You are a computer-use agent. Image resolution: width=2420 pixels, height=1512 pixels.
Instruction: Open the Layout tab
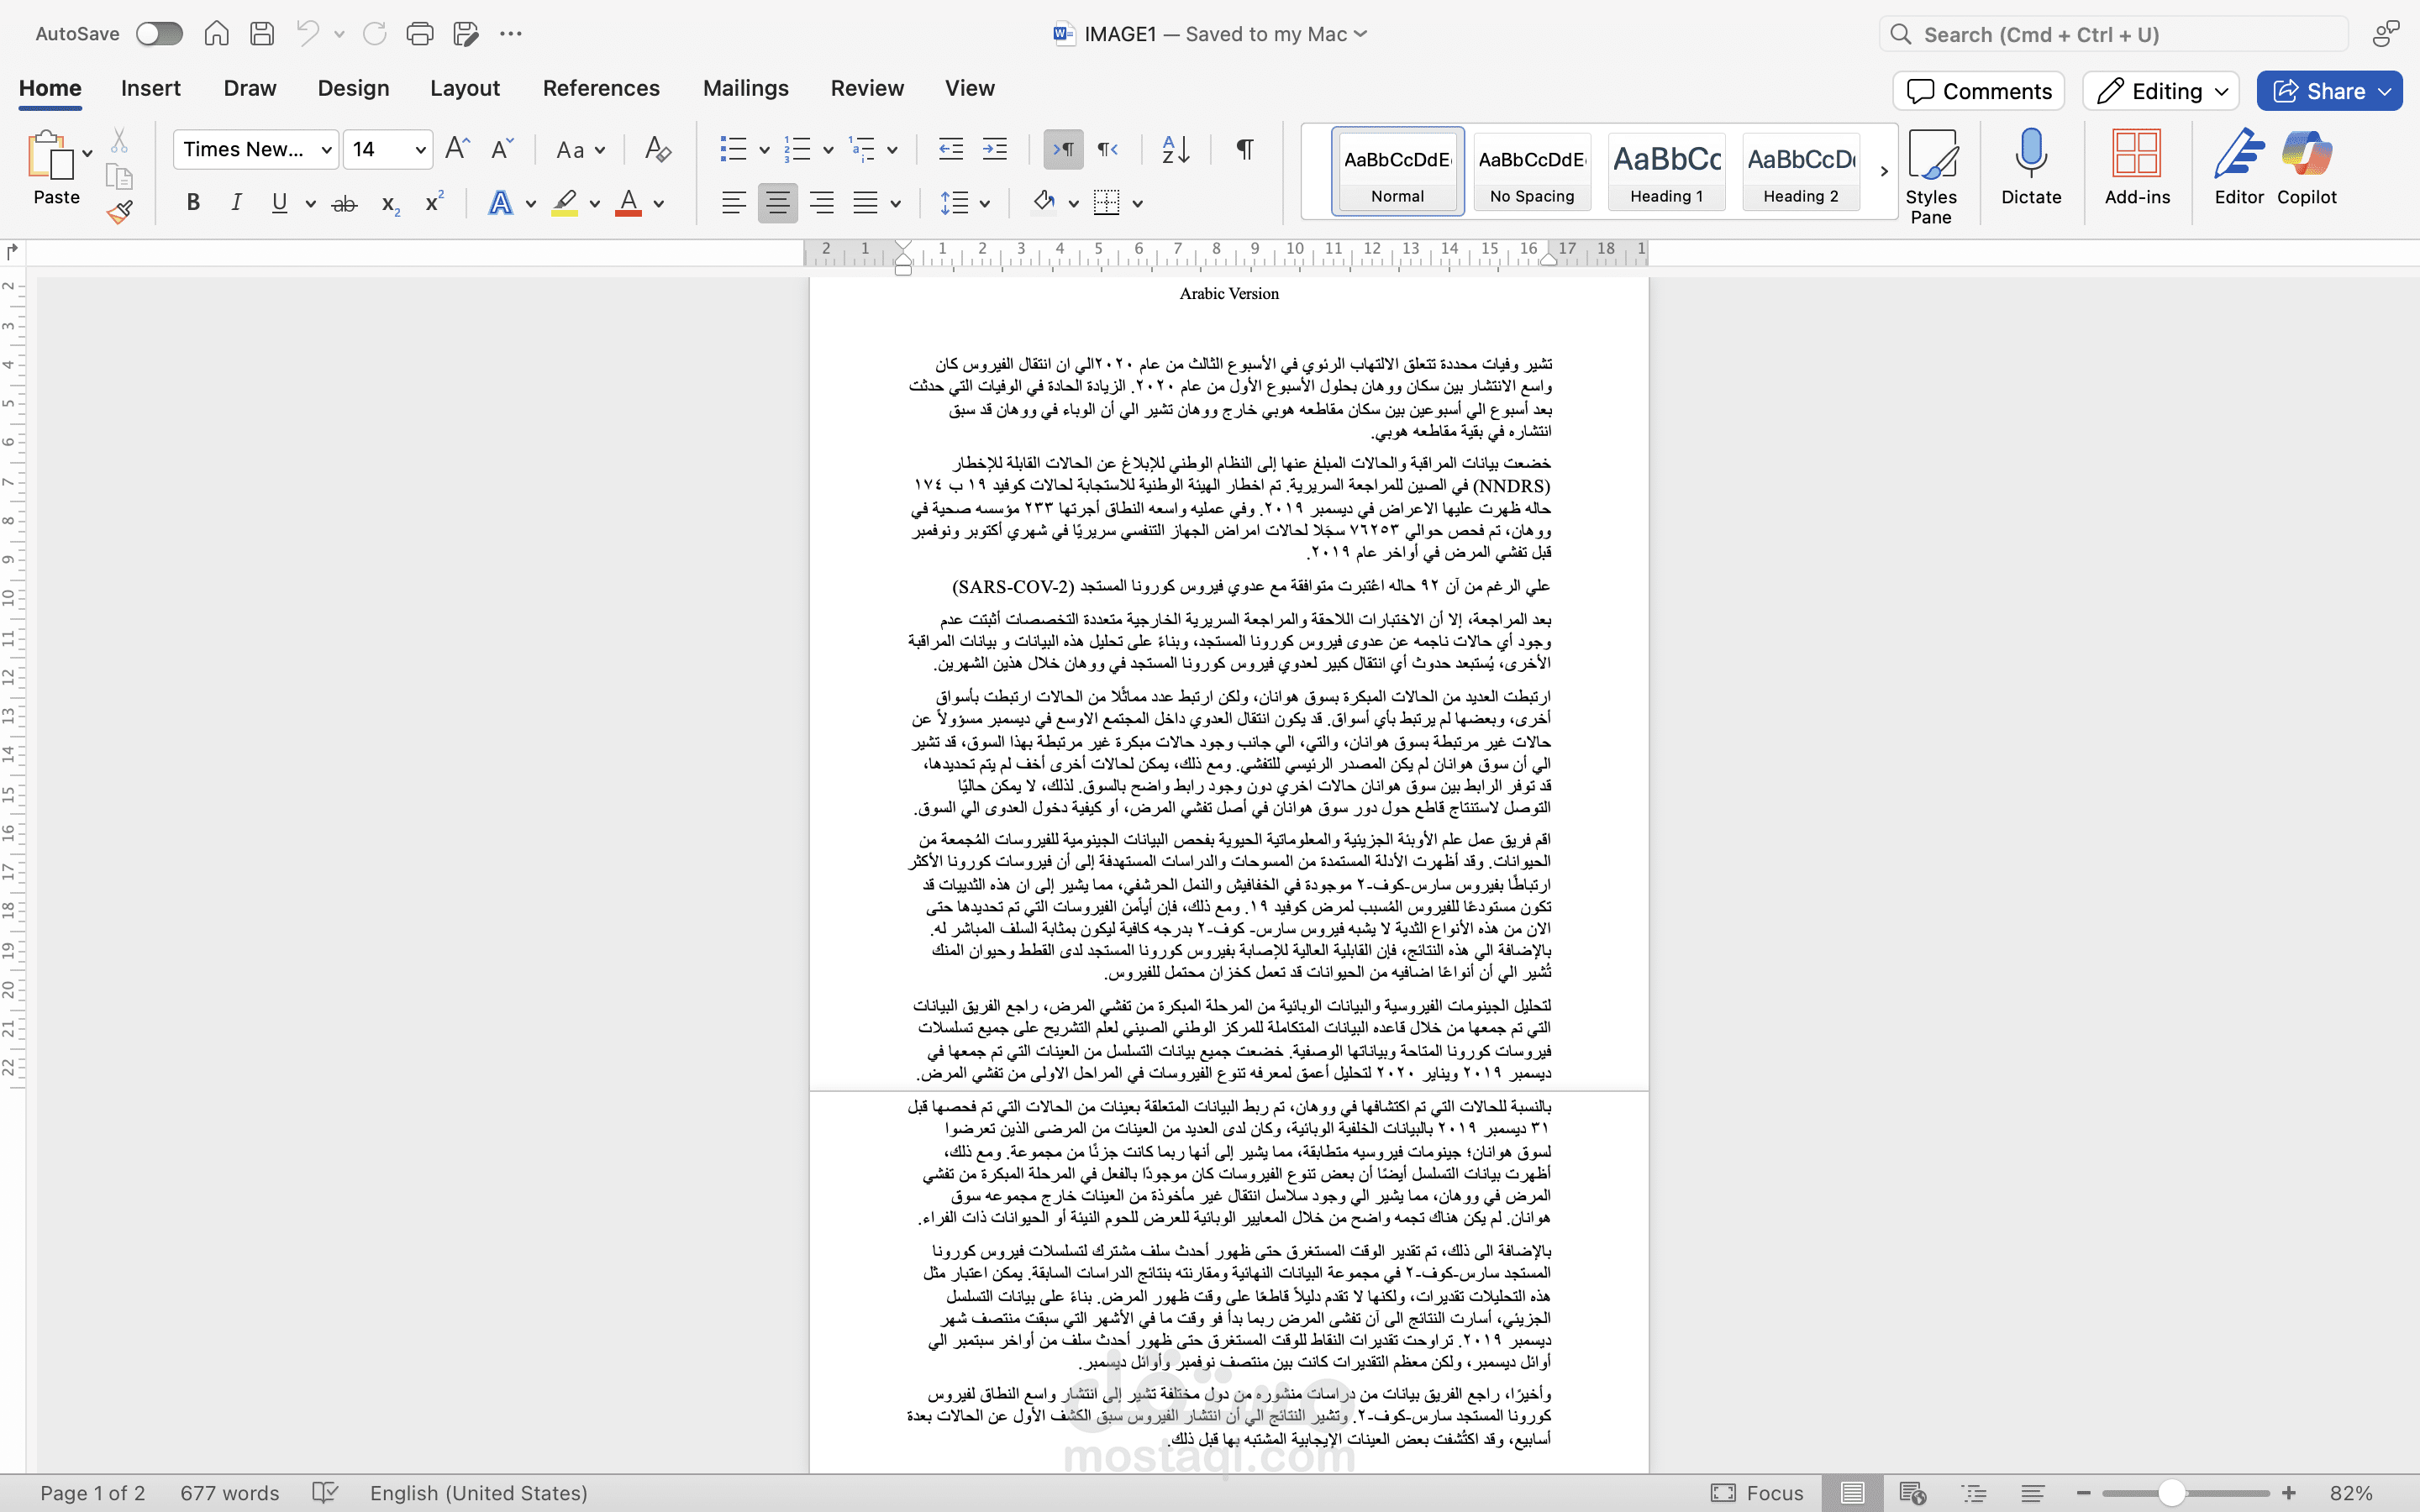[465, 88]
